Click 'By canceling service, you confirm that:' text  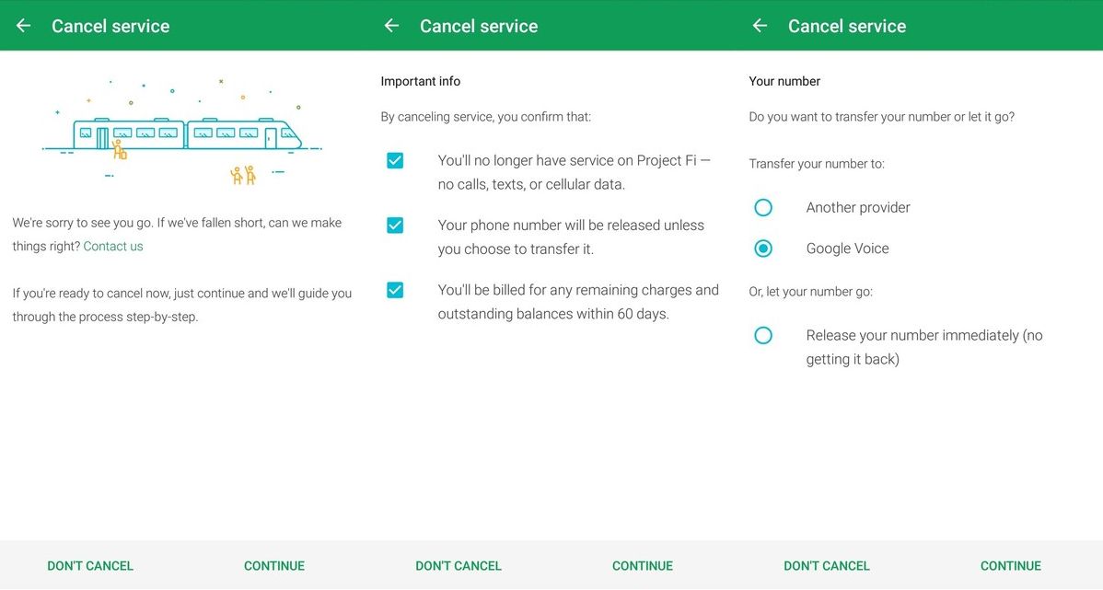486,117
